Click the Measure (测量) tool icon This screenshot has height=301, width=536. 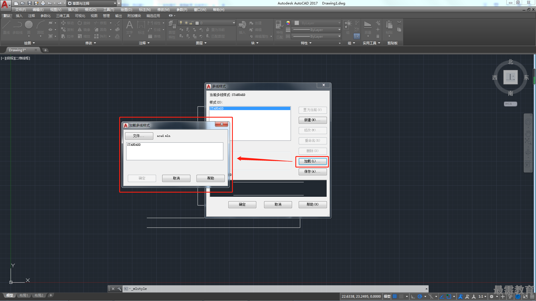tap(368, 27)
